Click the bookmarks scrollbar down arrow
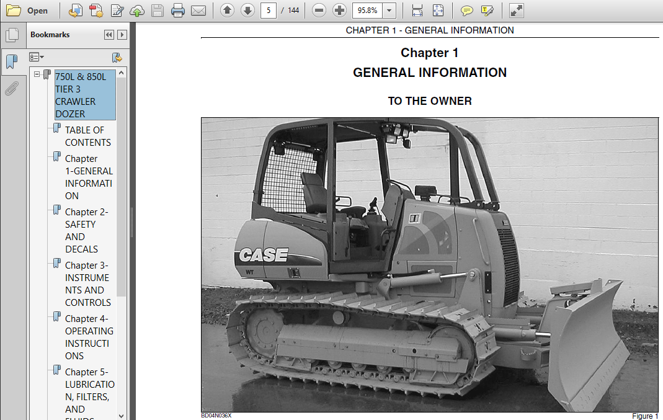This screenshot has width=663, height=420. point(122,416)
